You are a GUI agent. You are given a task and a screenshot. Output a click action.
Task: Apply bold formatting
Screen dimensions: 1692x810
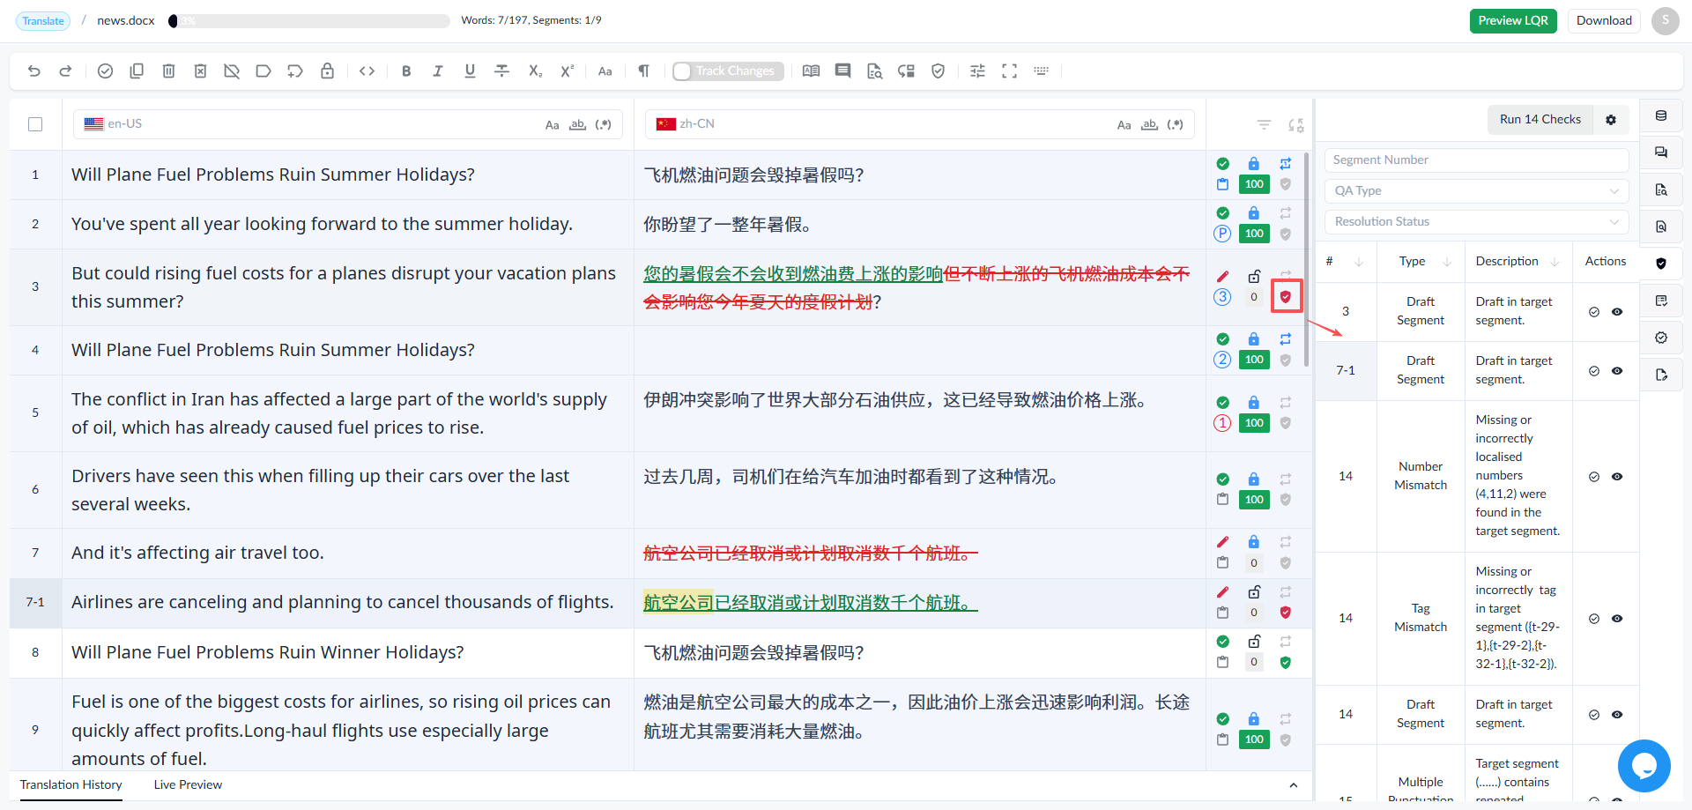click(406, 71)
